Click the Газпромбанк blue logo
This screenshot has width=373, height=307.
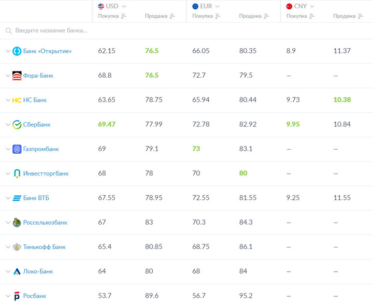click(x=17, y=149)
